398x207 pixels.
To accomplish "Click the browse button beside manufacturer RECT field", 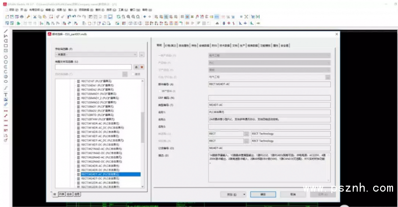I will (247, 134).
